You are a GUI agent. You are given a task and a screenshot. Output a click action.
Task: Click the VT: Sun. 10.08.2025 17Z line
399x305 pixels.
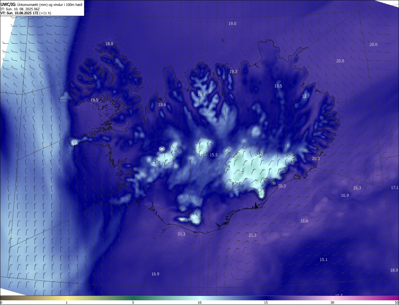point(26,13)
